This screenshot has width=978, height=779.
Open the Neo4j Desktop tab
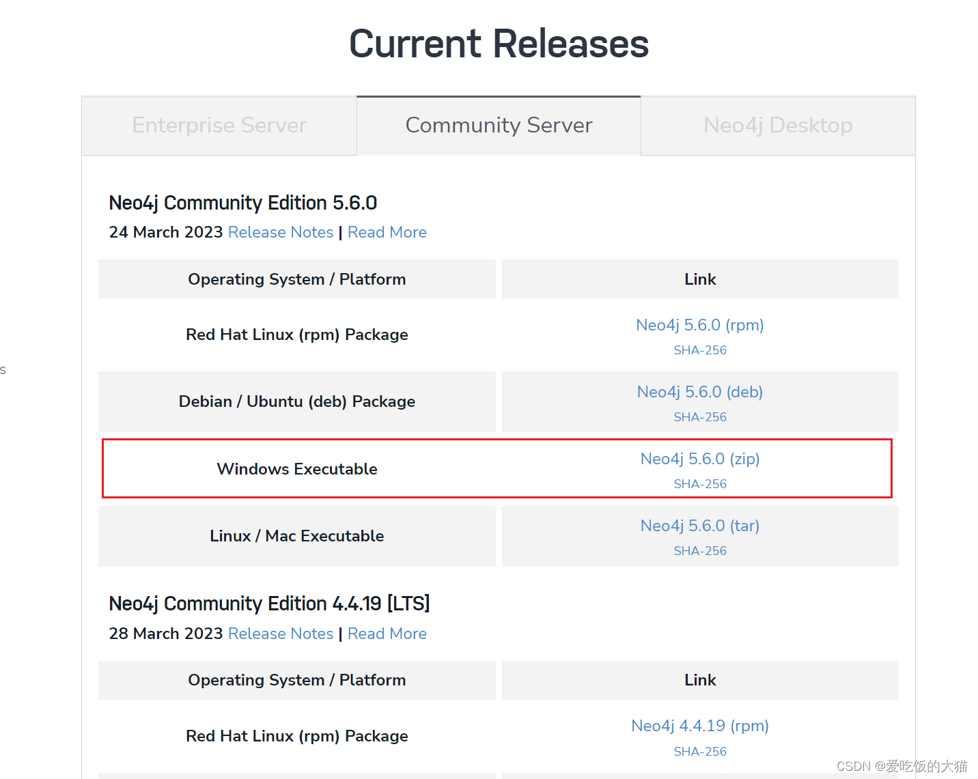coord(778,126)
